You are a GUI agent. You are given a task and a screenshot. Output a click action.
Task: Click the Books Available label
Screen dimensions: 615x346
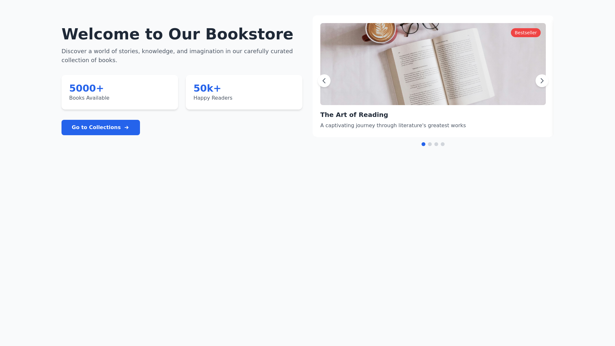(x=89, y=98)
